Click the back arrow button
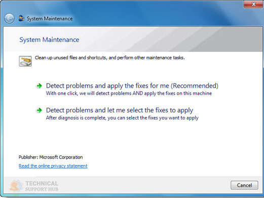Screen dimensions: 264x198 (9, 18)
